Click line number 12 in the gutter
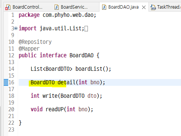This screenshot has width=181, height=136. [11, 55]
